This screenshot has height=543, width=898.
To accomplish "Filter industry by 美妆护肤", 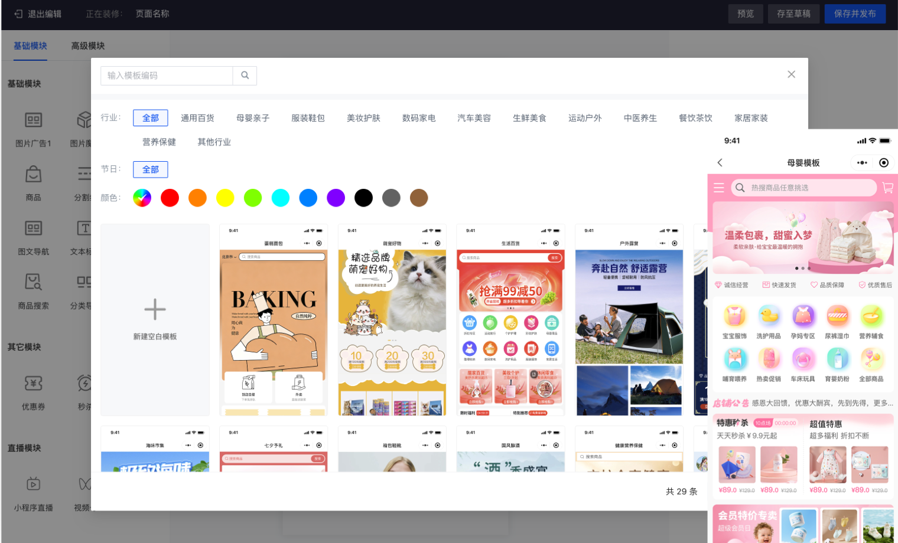I will pos(363,118).
